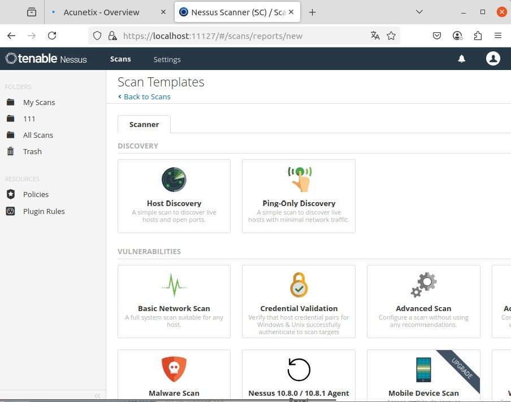
Task: Switch to the Acunetix - Overview tab
Action: [101, 12]
